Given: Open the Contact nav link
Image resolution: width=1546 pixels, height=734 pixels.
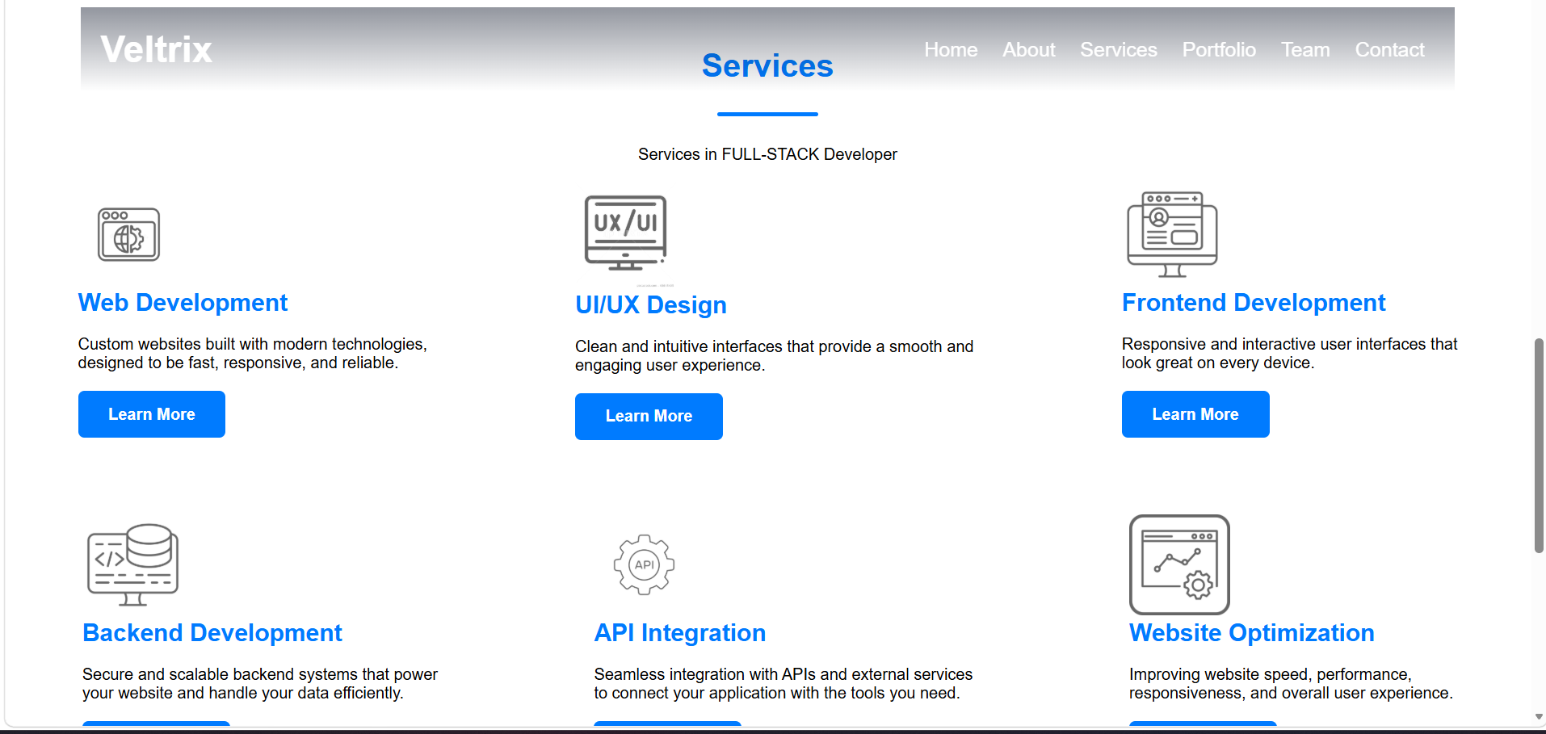Looking at the screenshot, I should (1389, 50).
